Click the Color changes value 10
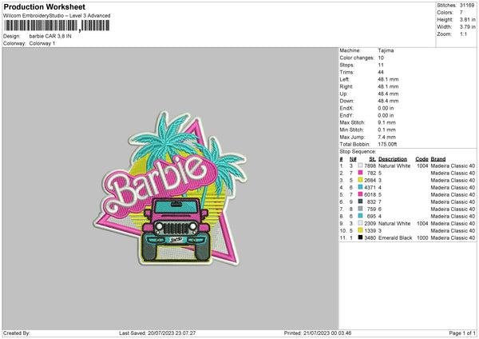The width and height of the screenshot is (479, 339). (x=381, y=58)
